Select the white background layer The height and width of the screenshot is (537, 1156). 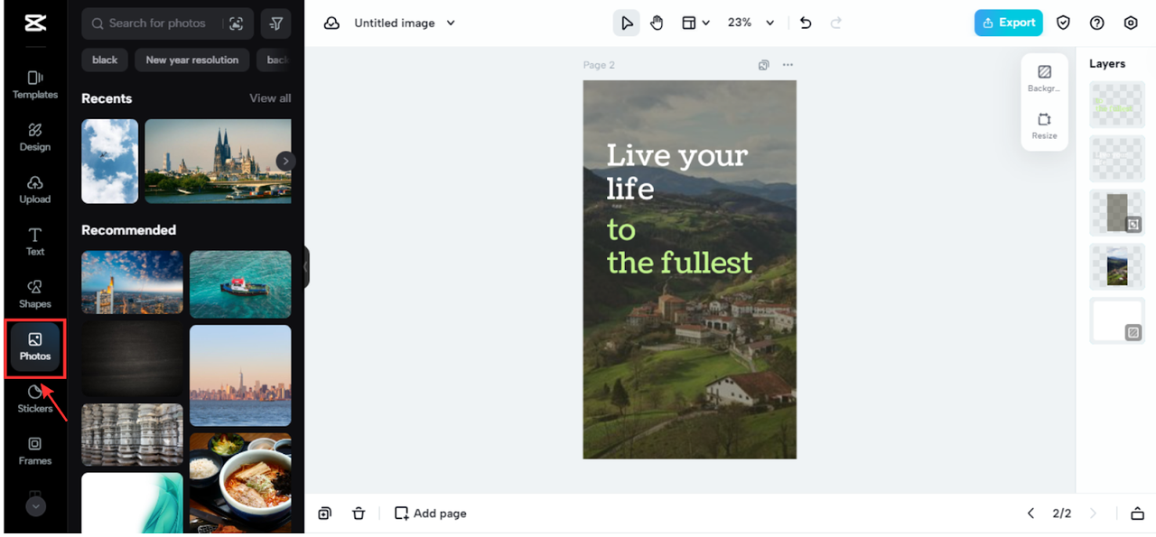click(x=1116, y=321)
